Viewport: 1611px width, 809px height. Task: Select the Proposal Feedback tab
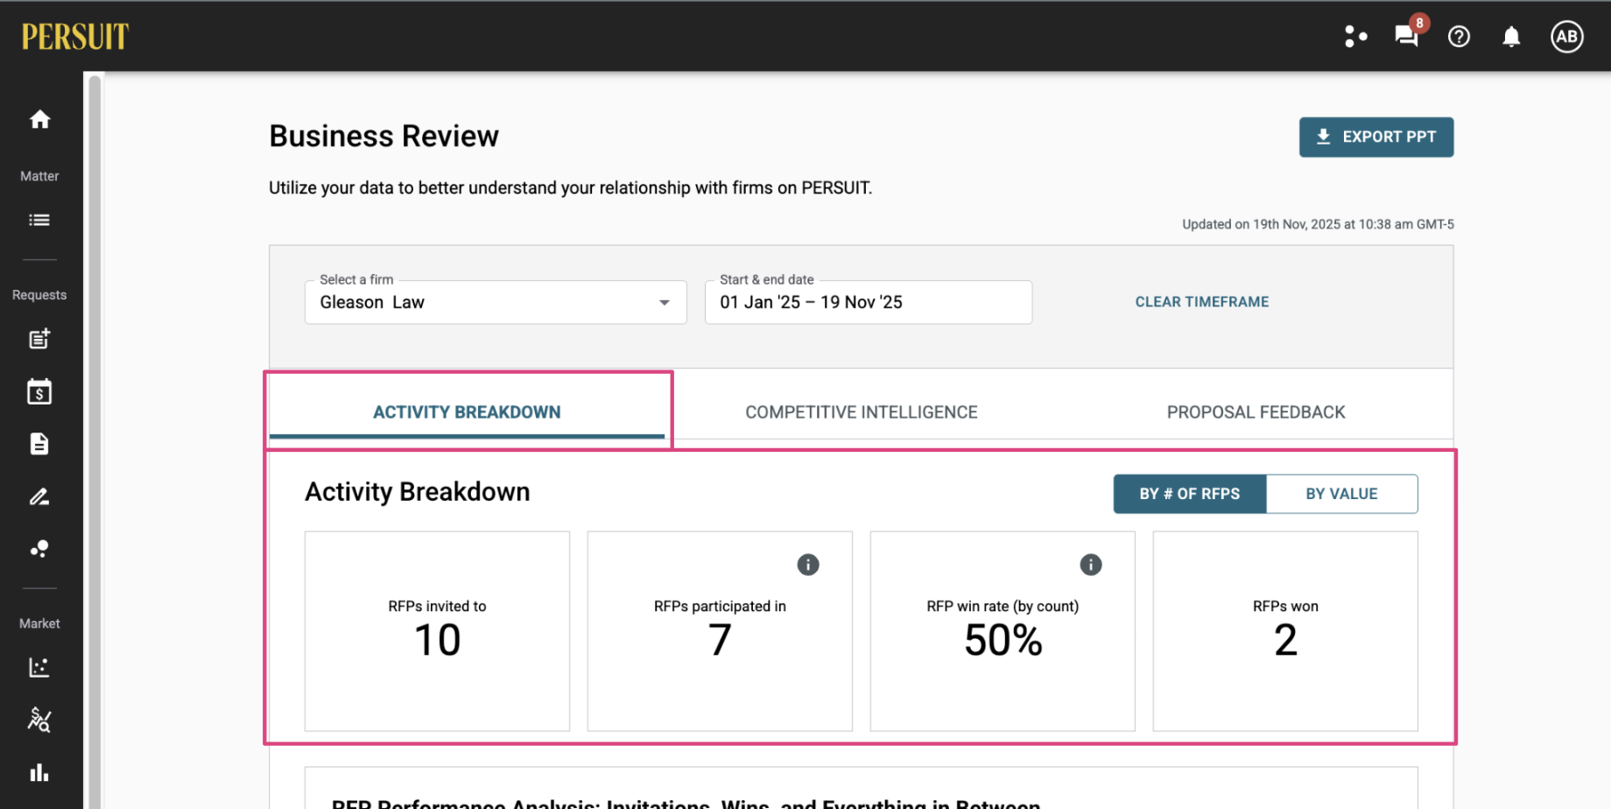pos(1256,412)
